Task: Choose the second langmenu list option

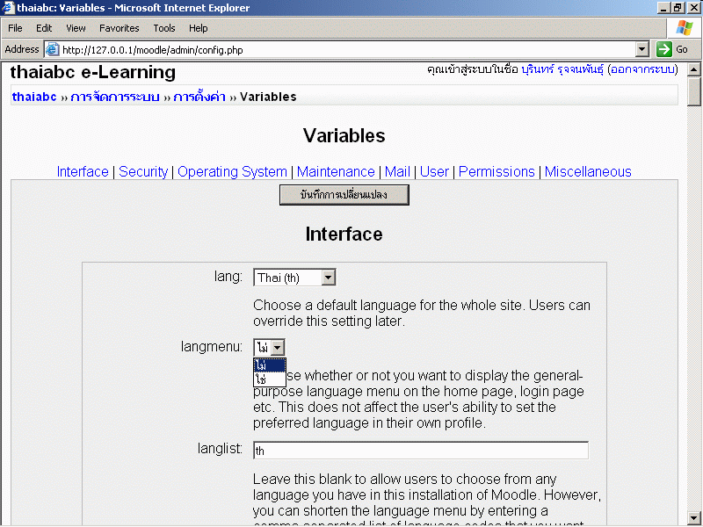Action: [269, 379]
